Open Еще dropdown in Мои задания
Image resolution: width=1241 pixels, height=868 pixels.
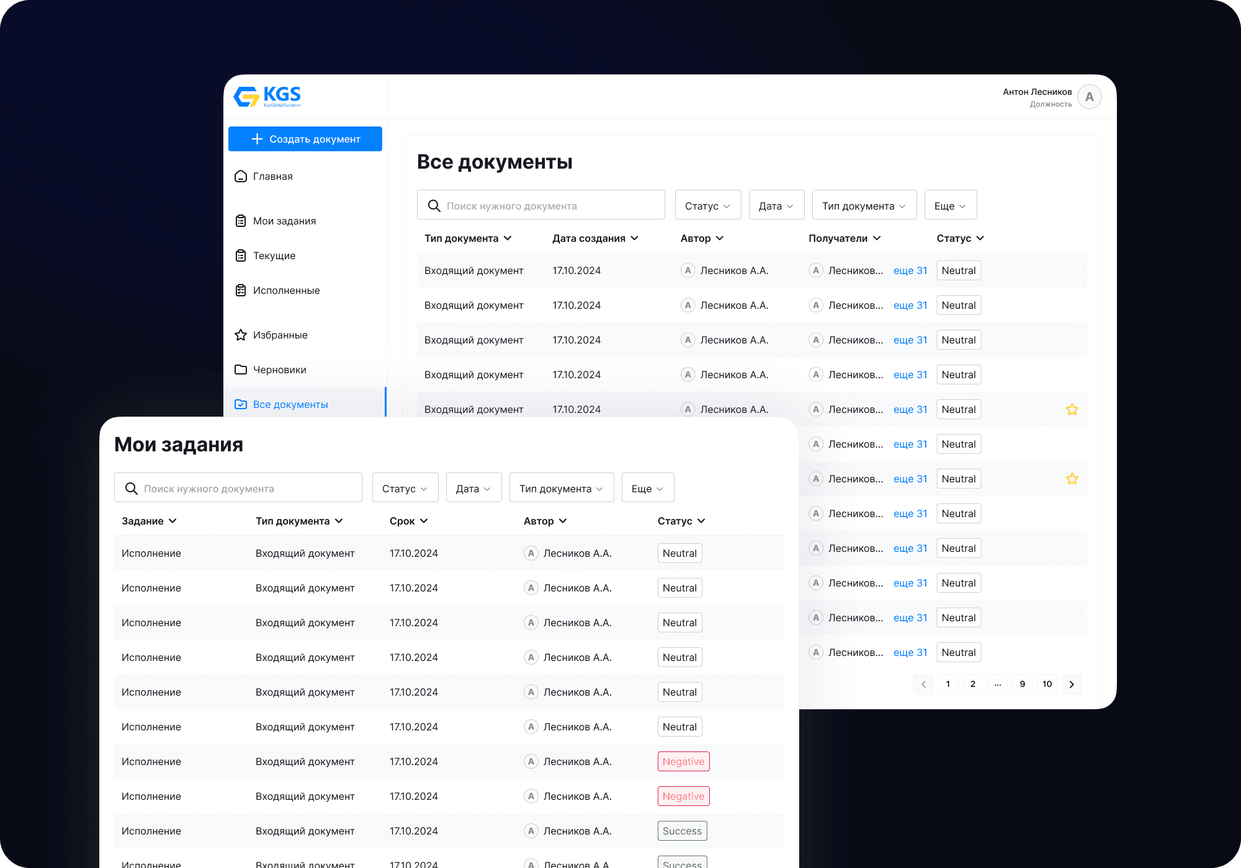click(647, 489)
